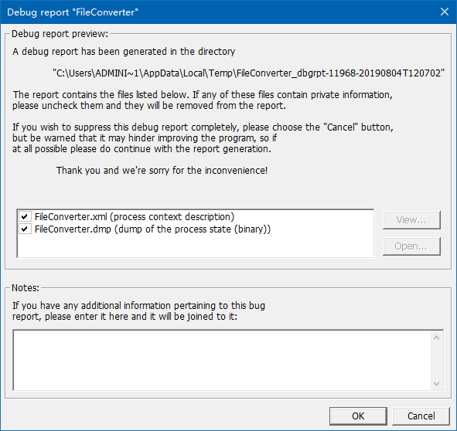Image resolution: width=457 pixels, height=431 pixels.
Task: Select the FileConverter.dmp process state dump entry
Action: click(152, 229)
